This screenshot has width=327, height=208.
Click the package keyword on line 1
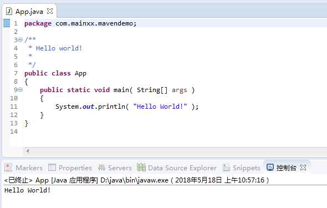38,23
